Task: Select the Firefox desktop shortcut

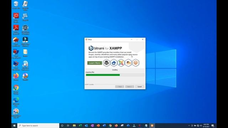Action: 16,77
